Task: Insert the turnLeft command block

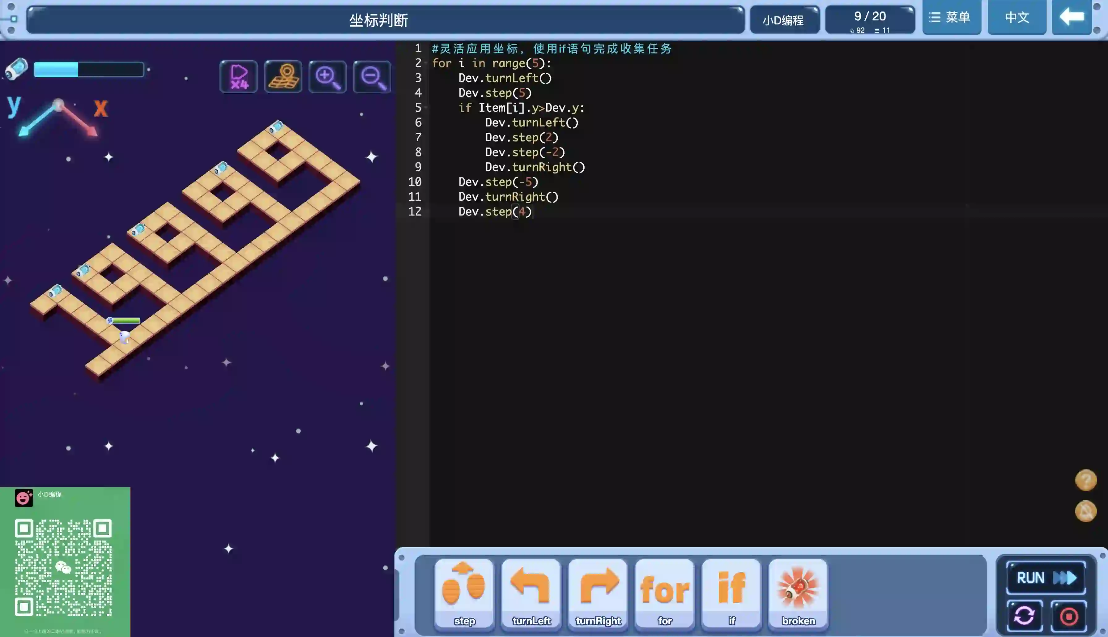Action: [x=531, y=593]
